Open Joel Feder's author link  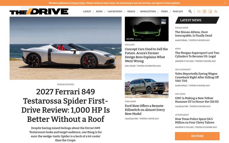130,66
